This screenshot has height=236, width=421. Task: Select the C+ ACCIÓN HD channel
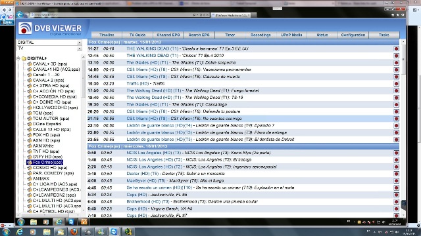(53, 91)
